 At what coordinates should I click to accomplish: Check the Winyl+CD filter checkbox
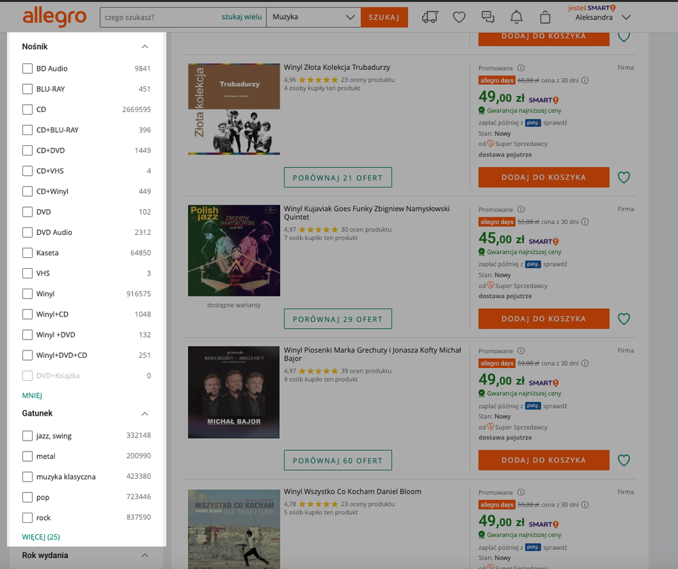point(27,314)
